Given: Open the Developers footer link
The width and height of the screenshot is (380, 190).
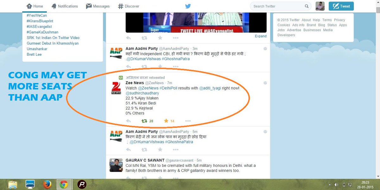Looking at the screenshot, I should (x=286, y=35).
